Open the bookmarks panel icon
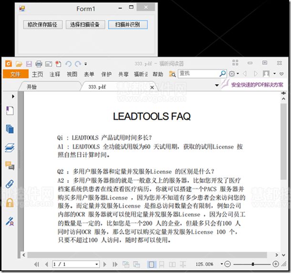Screen dimensions: 291x273 10,110
